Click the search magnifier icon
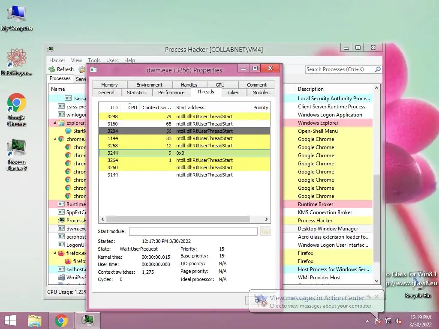This screenshot has width=439, height=329. point(378,69)
